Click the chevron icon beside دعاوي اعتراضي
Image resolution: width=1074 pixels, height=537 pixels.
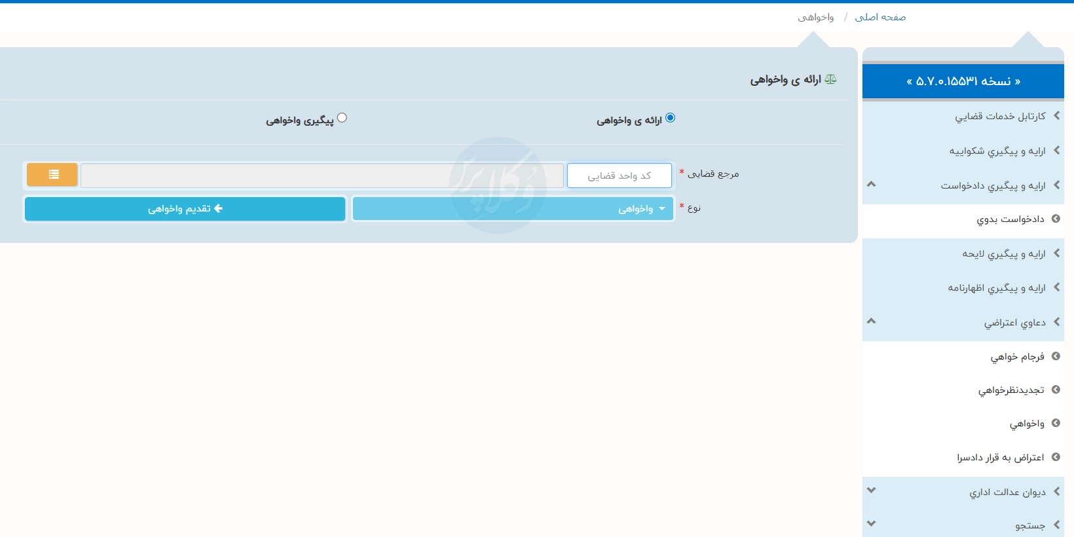click(1056, 322)
